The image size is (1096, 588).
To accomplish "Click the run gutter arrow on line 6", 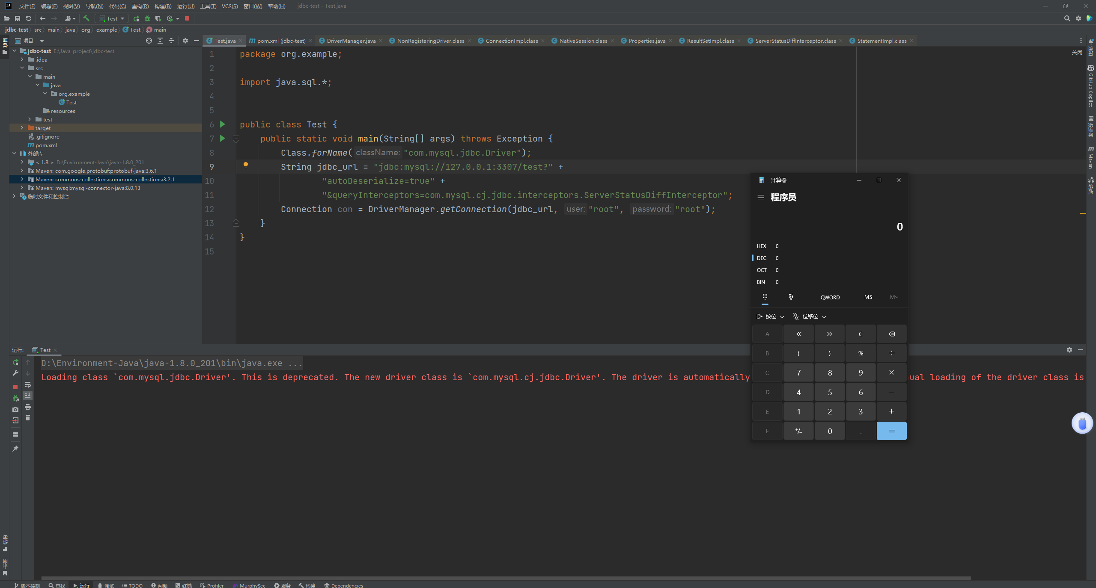I will [x=223, y=124].
